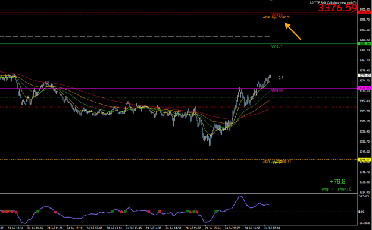Image resolution: width=372 pixels, height=230 pixels.
Task: Click the red price tag on price axis
Action: (x=364, y=12)
